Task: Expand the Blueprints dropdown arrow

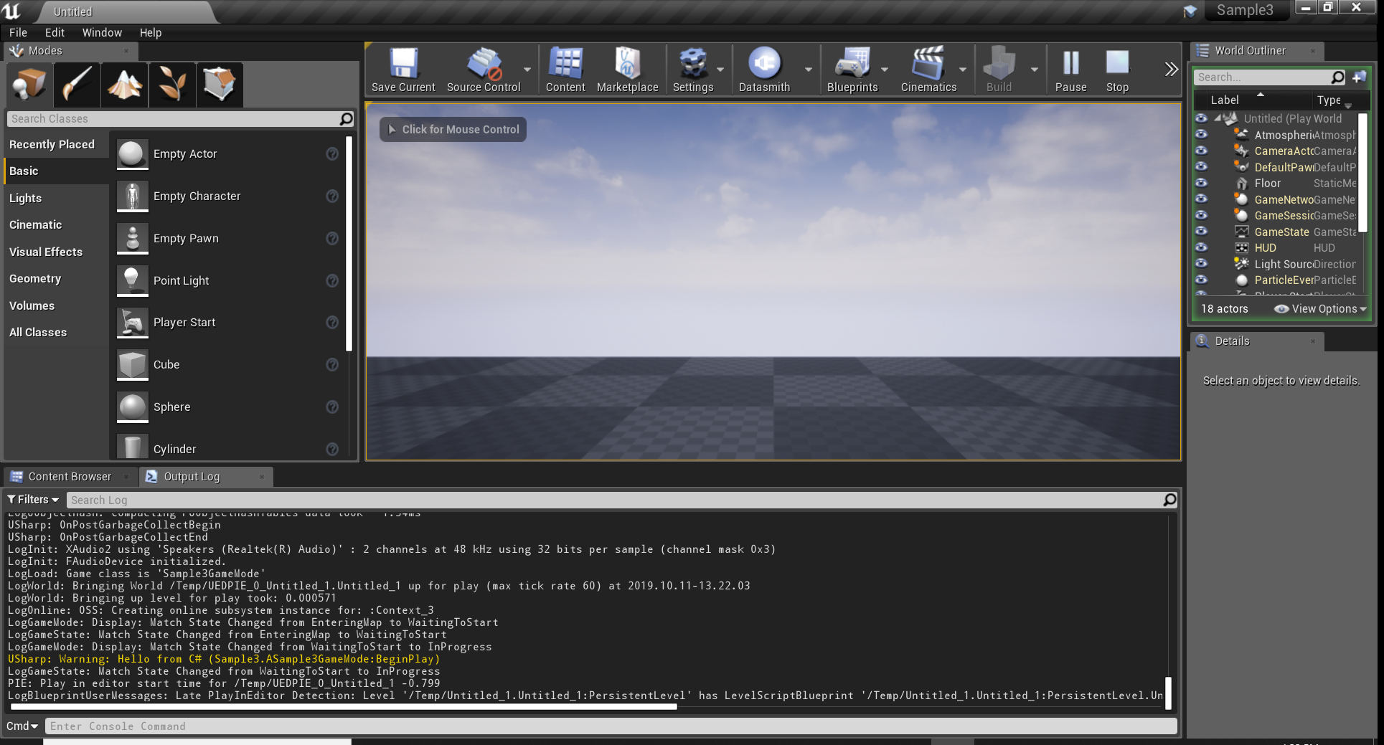Action: [885, 70]
